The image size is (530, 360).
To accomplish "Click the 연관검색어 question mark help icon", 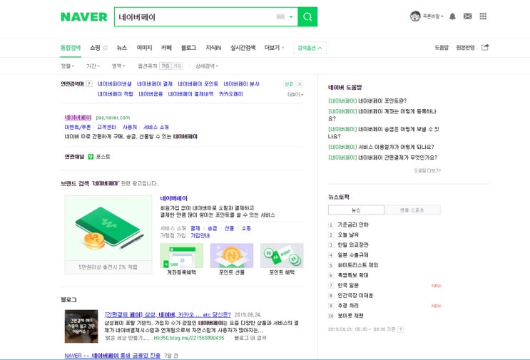I will tap(89, 83).
